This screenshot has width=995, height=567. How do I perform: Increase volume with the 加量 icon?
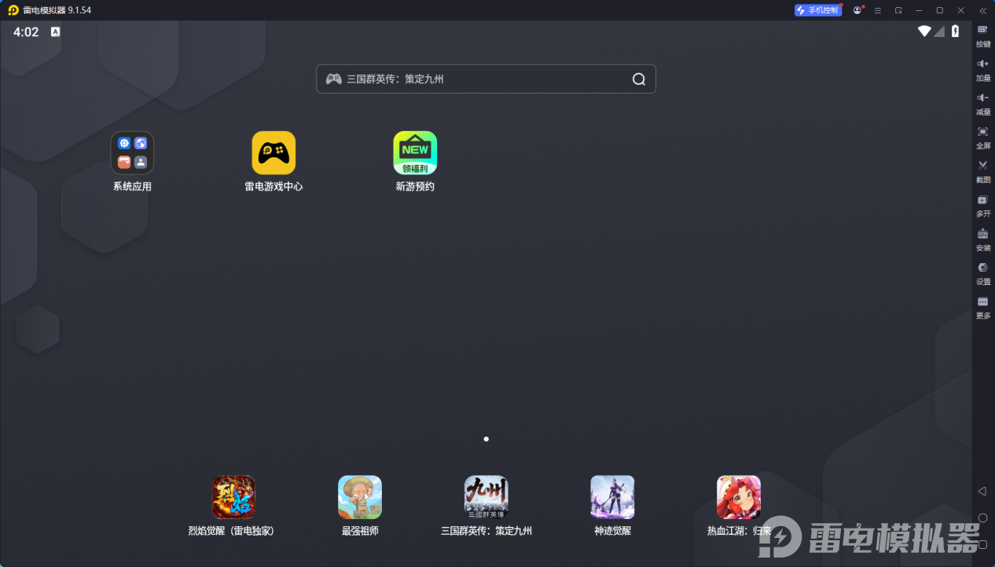[x=982, y=71]
